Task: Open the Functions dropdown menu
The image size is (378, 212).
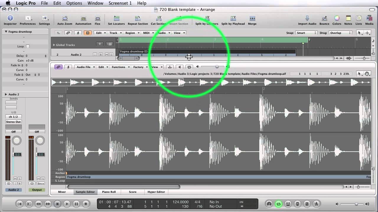Action: point(120,67)
